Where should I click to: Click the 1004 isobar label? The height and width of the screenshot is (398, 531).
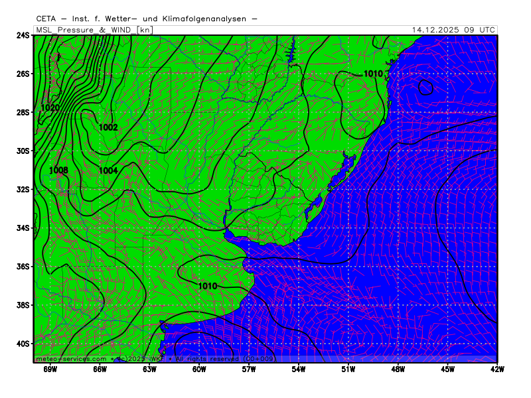(x=108, y=170)
